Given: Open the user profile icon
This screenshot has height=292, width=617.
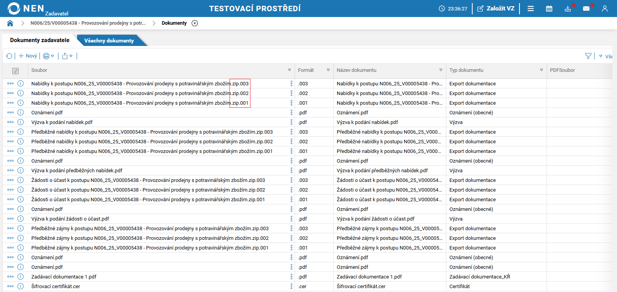Looking at the screenshot, I should pyautogui.click(x=605, y=8).
